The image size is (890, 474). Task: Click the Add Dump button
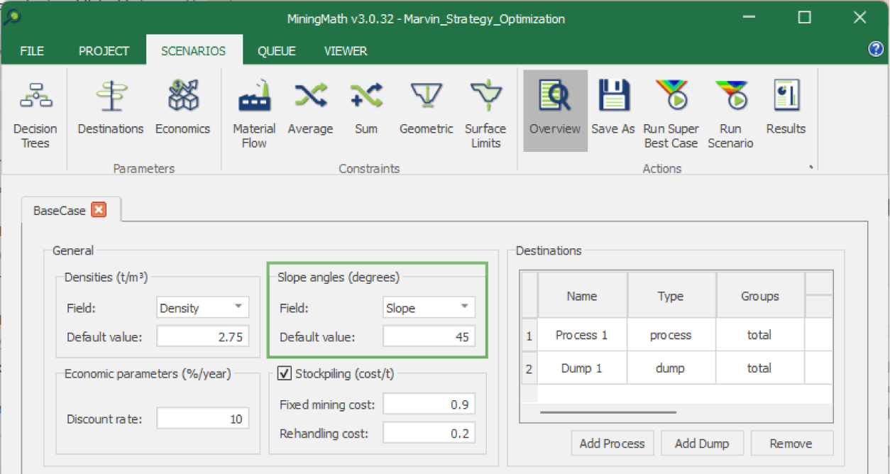(702, 443)
